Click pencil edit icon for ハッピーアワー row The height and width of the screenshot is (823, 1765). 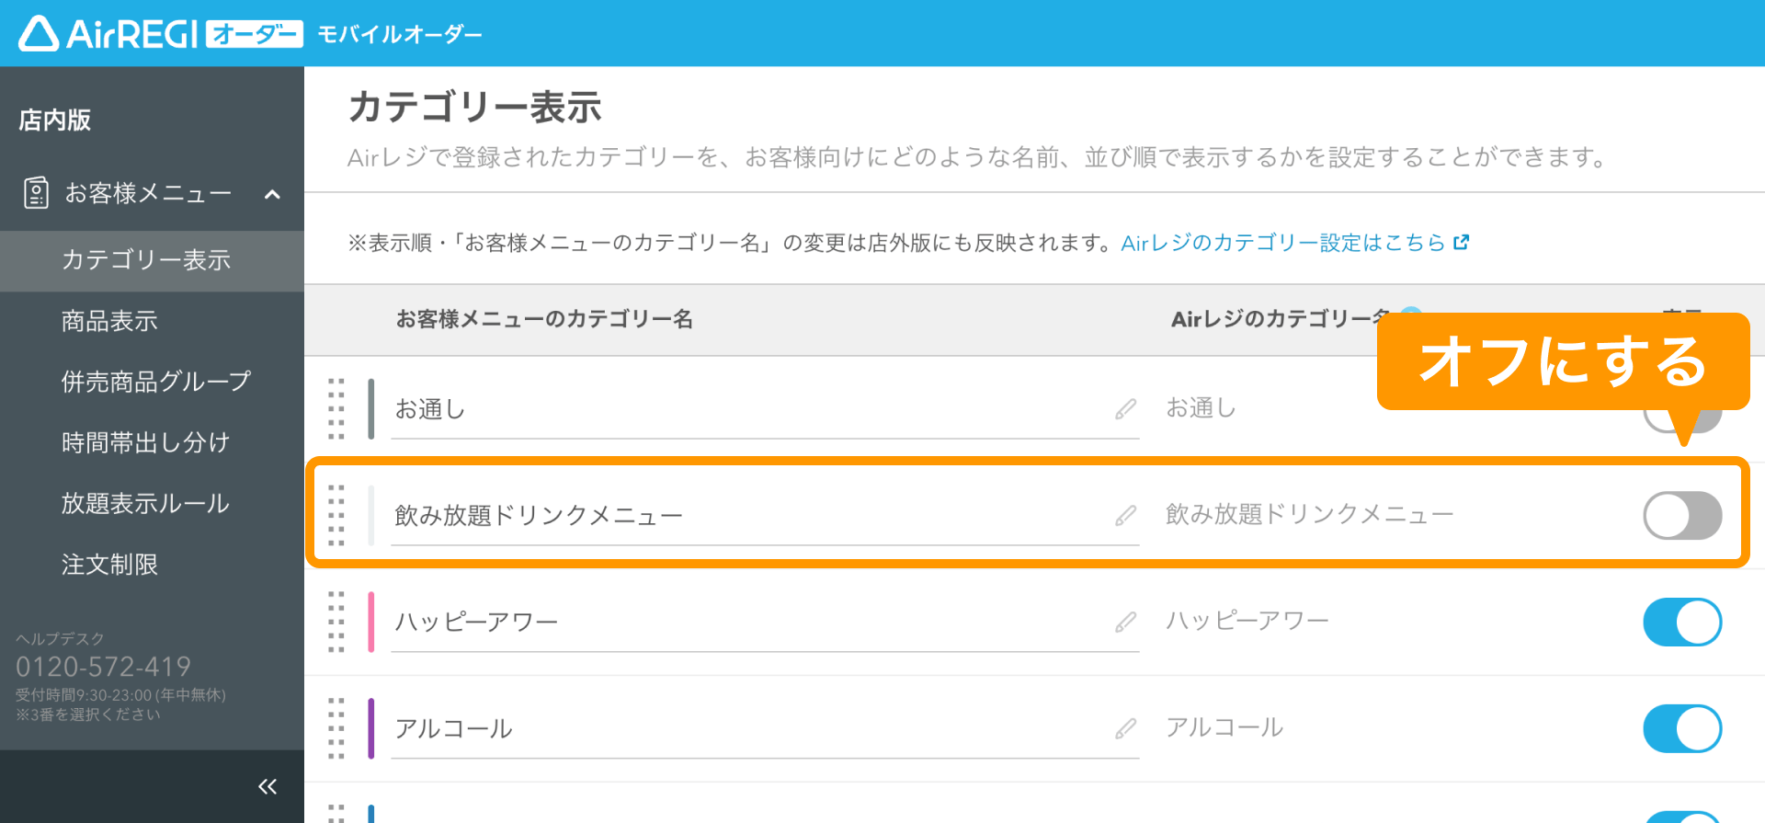point(1126,623)
